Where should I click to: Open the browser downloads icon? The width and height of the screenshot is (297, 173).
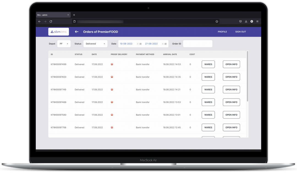click(x=246, y=21)
